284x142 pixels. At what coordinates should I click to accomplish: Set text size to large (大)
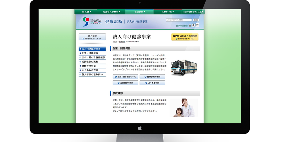[197, 25]
